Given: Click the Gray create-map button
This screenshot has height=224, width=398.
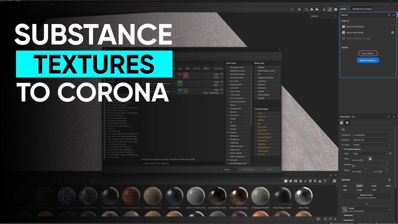Looking at the screenshot, I should [180, 68].
